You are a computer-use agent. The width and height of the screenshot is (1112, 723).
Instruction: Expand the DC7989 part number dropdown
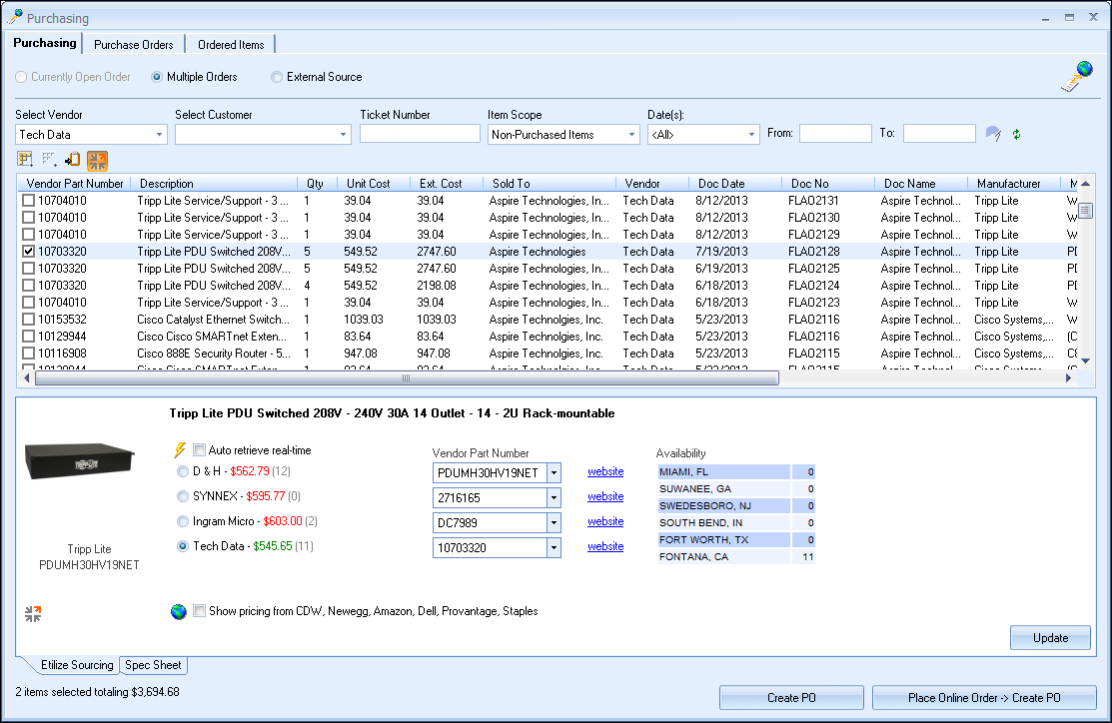pos(554,523)
